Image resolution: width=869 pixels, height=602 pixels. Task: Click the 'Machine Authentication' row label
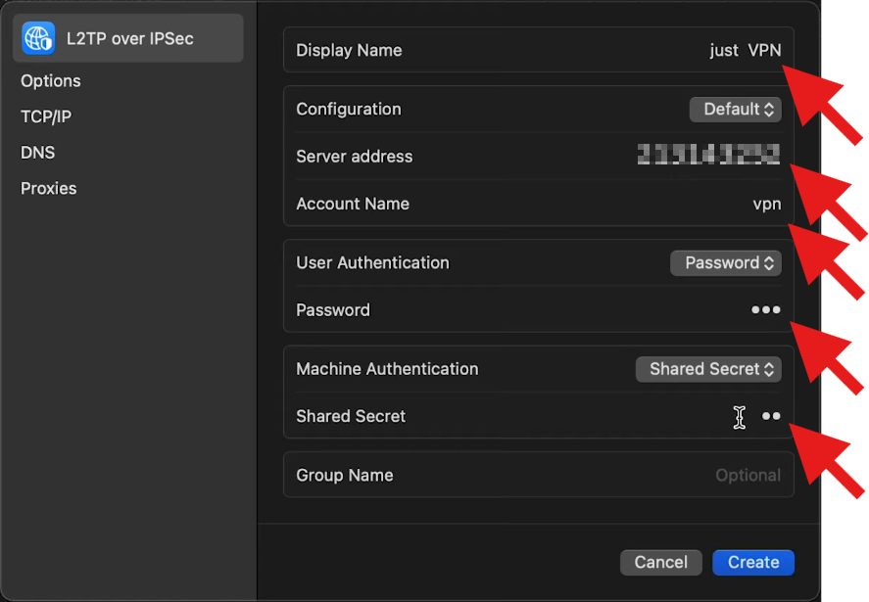[387, 369]
